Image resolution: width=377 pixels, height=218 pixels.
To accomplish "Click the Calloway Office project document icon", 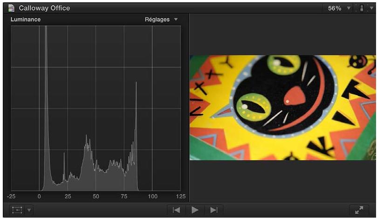I will 11,8.
